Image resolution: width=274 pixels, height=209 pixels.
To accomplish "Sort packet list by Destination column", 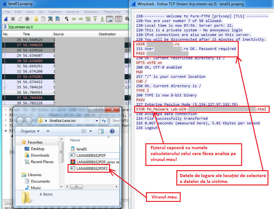I will [x=113, y=34].
